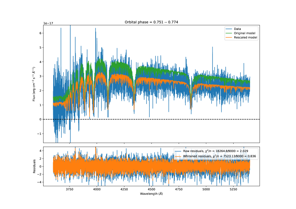The image size is (296, 209).
Task: Click the 5000 wavelength tick label
Action: point(206,189)
